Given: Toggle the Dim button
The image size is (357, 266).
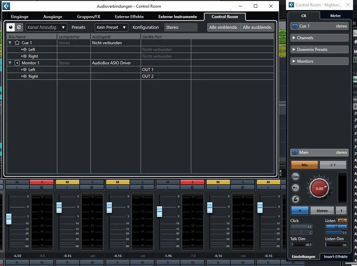Looking at the screenshot, I should pyautogui.click(x=295, y=177).
